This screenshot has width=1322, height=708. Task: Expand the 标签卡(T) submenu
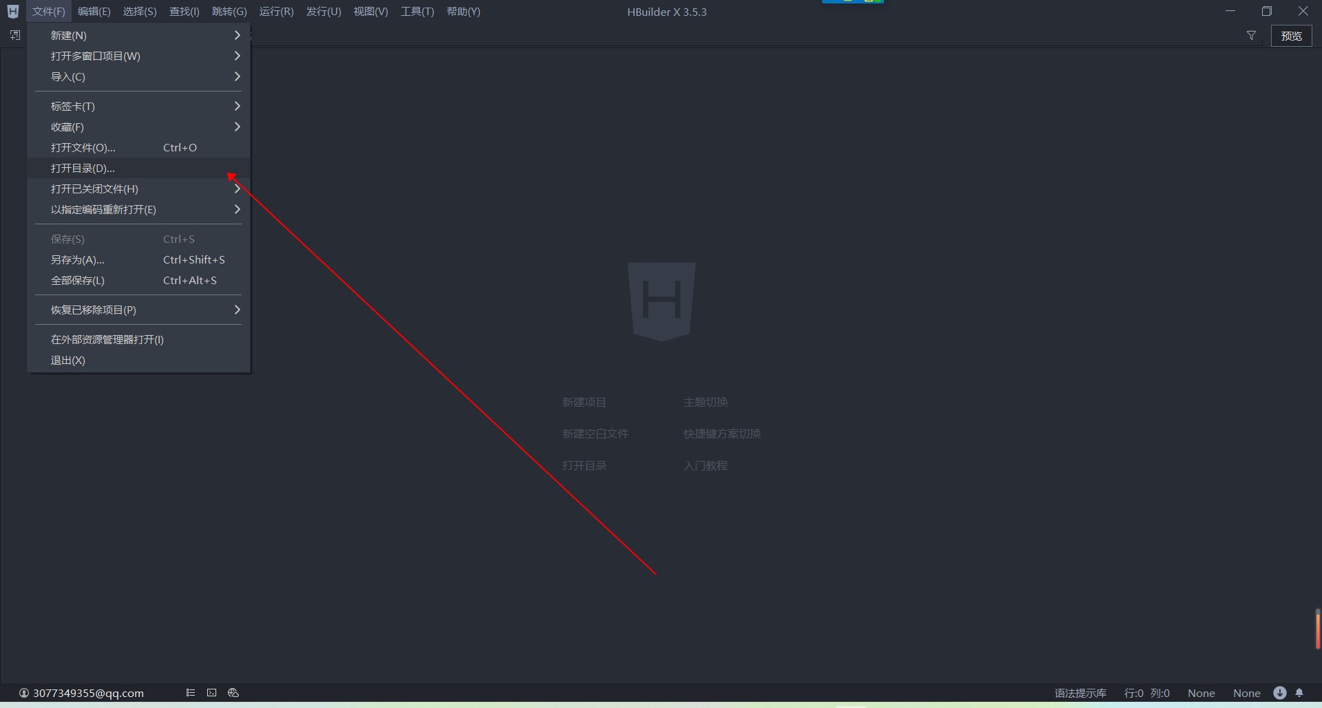tap(138, 106)
